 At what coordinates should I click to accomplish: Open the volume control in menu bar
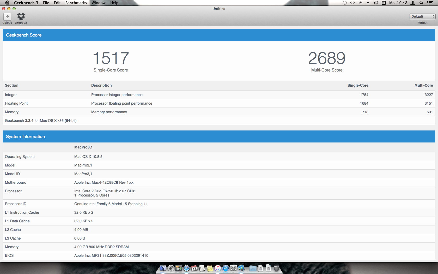[x=376, y=3]
